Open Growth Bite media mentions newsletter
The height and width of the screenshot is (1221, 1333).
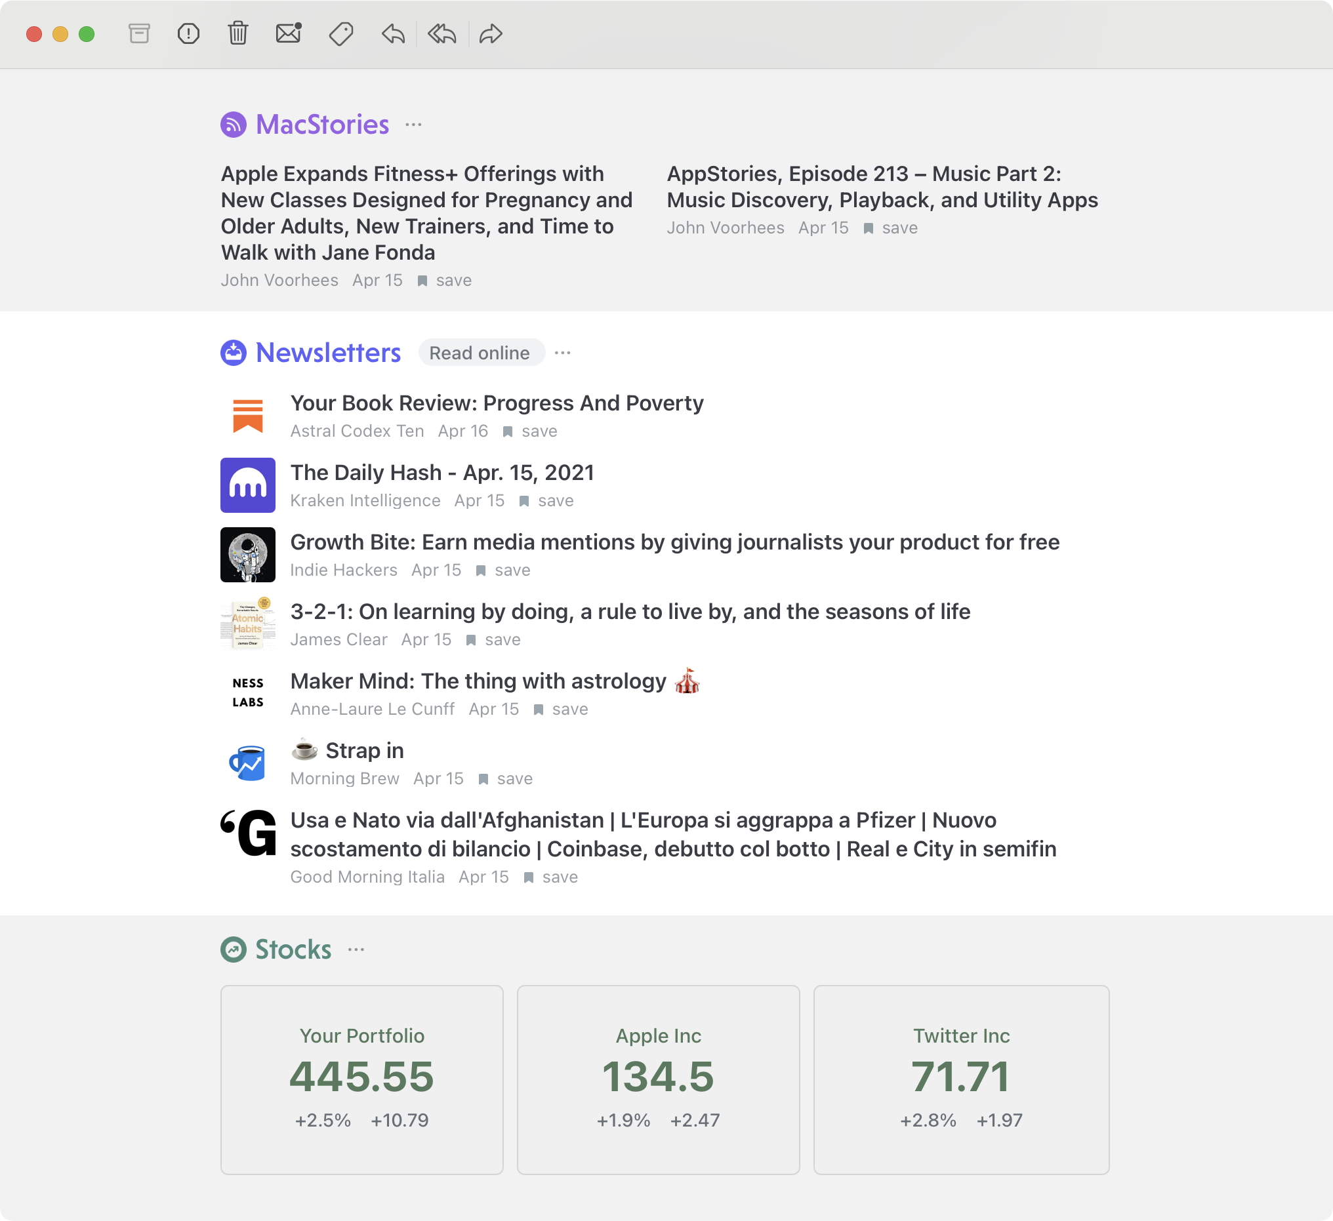tap(675, 542)
